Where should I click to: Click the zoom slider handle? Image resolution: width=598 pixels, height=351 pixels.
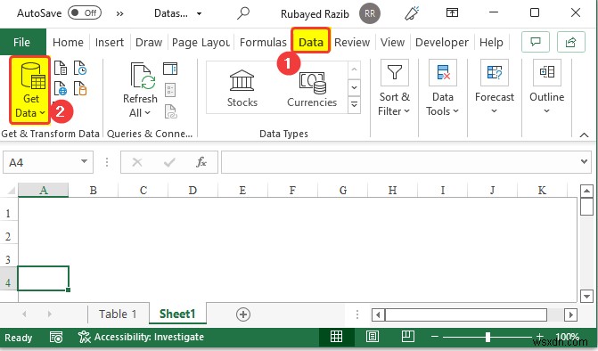tap(487, 337)
